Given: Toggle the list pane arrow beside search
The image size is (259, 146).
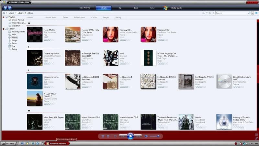Looking at the screenshot, I should click(256, 13).
